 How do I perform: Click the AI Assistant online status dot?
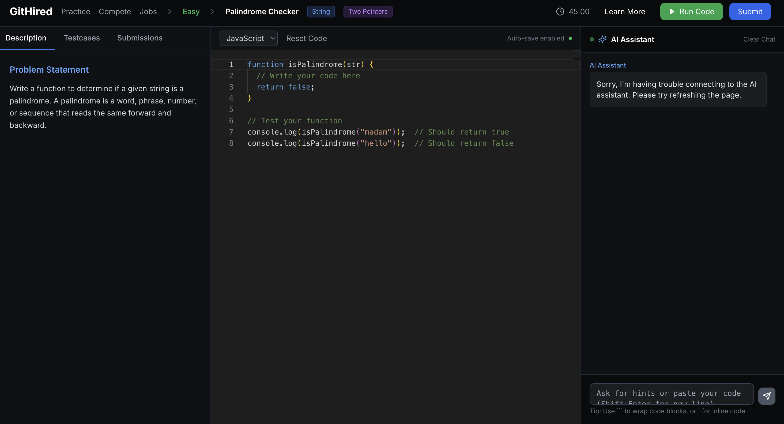point(592,39)
